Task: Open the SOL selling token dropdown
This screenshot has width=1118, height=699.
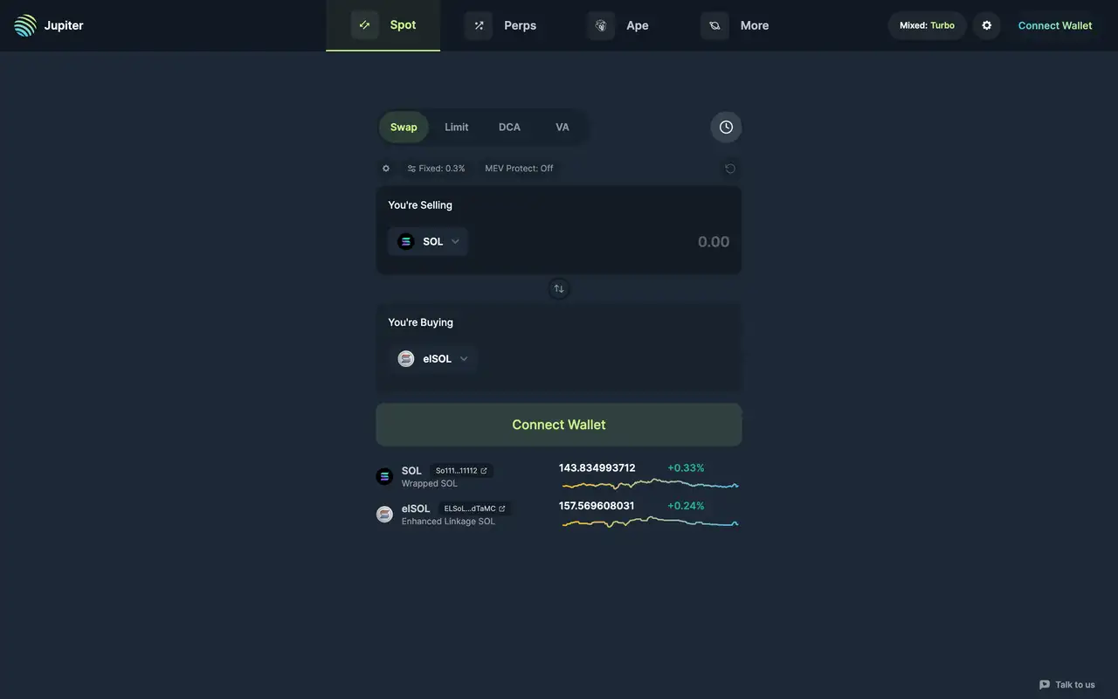Action: tap(428, 242)
